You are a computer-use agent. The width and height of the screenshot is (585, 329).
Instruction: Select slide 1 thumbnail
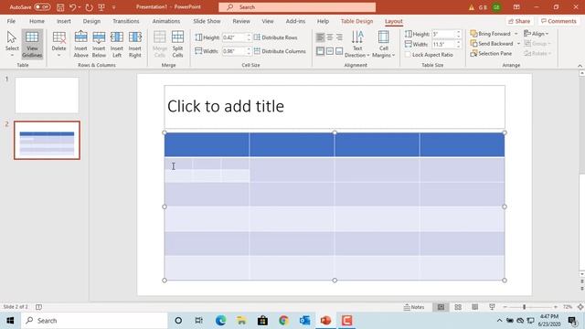(x=47, y=95)
